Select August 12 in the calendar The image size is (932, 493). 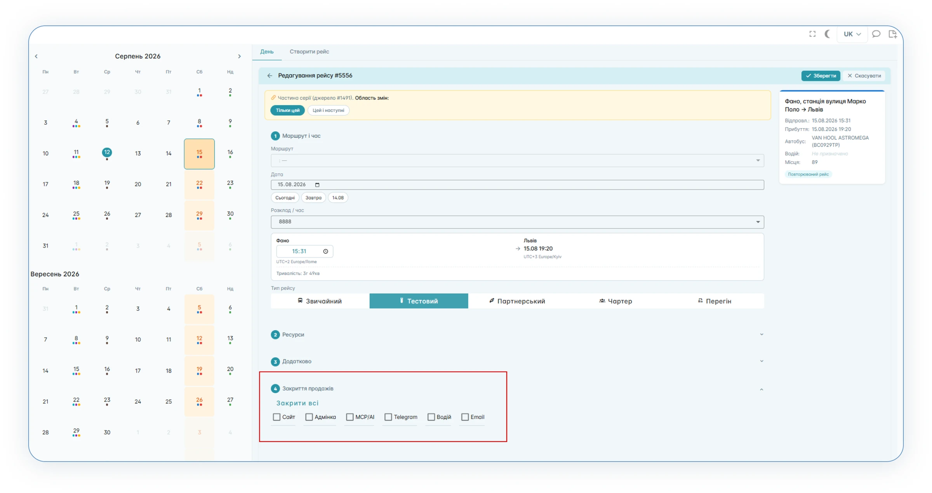coord(107,153)
